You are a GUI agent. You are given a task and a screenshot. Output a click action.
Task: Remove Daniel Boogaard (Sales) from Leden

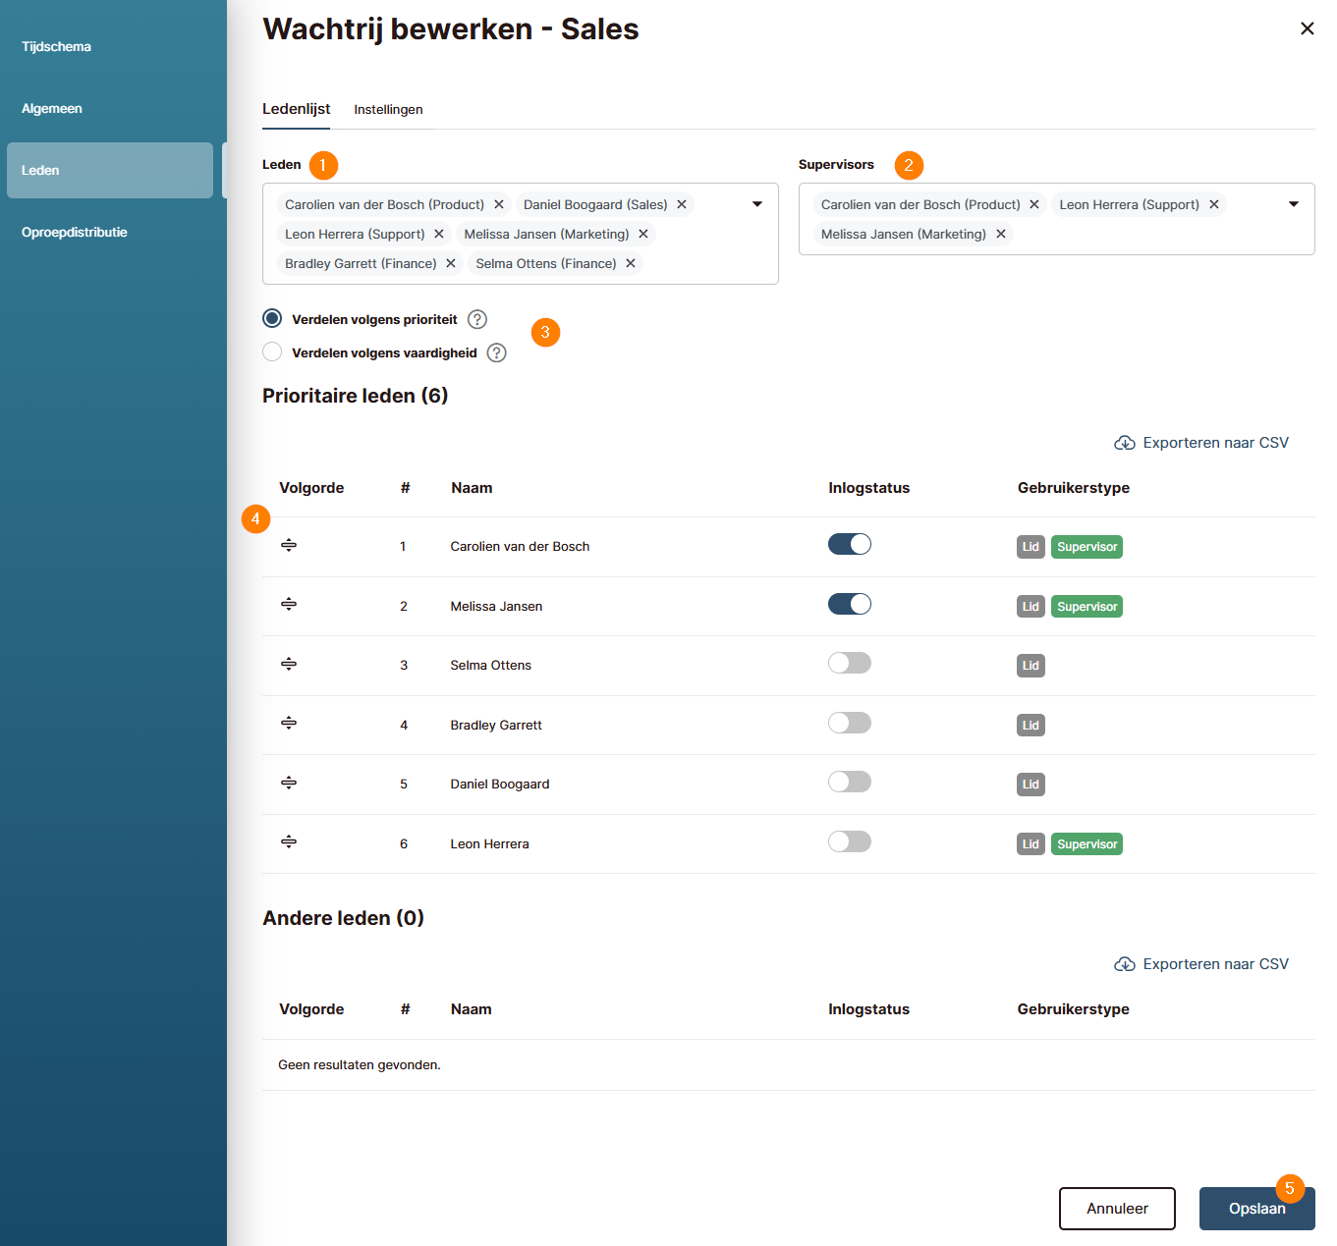[x=682, y=204]
